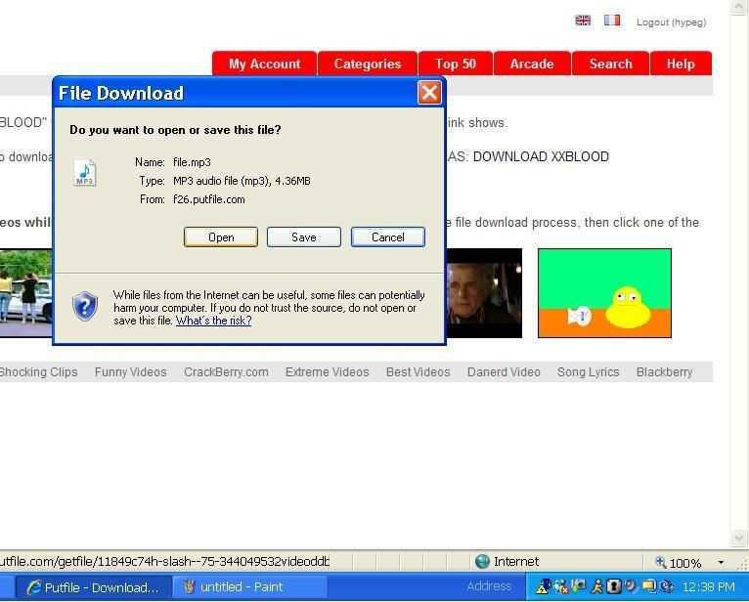
Task: Click the blue security shield icon
Action: (x=85, y=307)
